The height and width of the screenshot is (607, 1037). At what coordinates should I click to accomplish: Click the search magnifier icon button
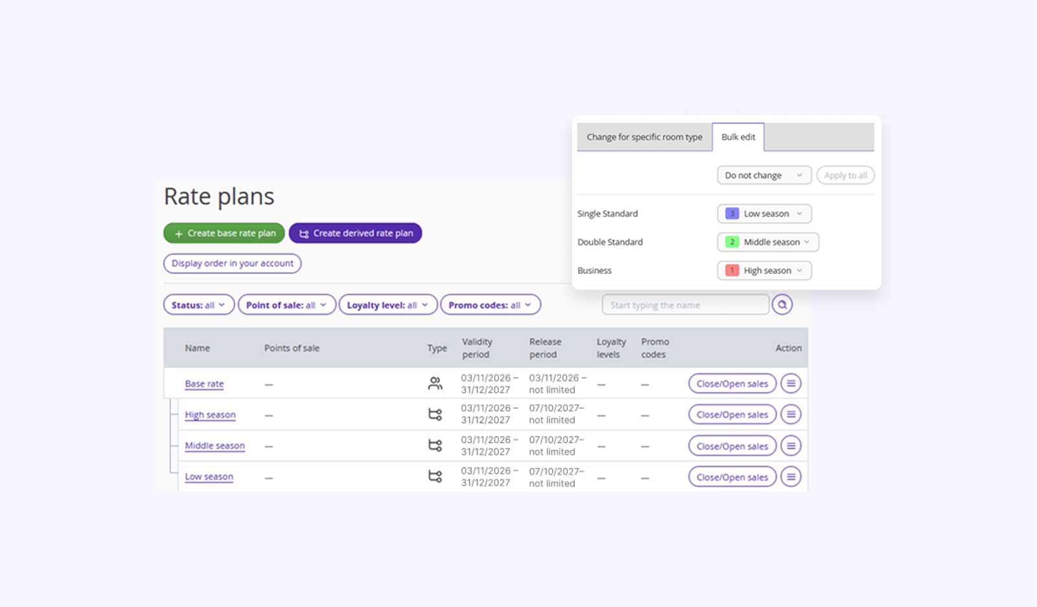point(782,304)
